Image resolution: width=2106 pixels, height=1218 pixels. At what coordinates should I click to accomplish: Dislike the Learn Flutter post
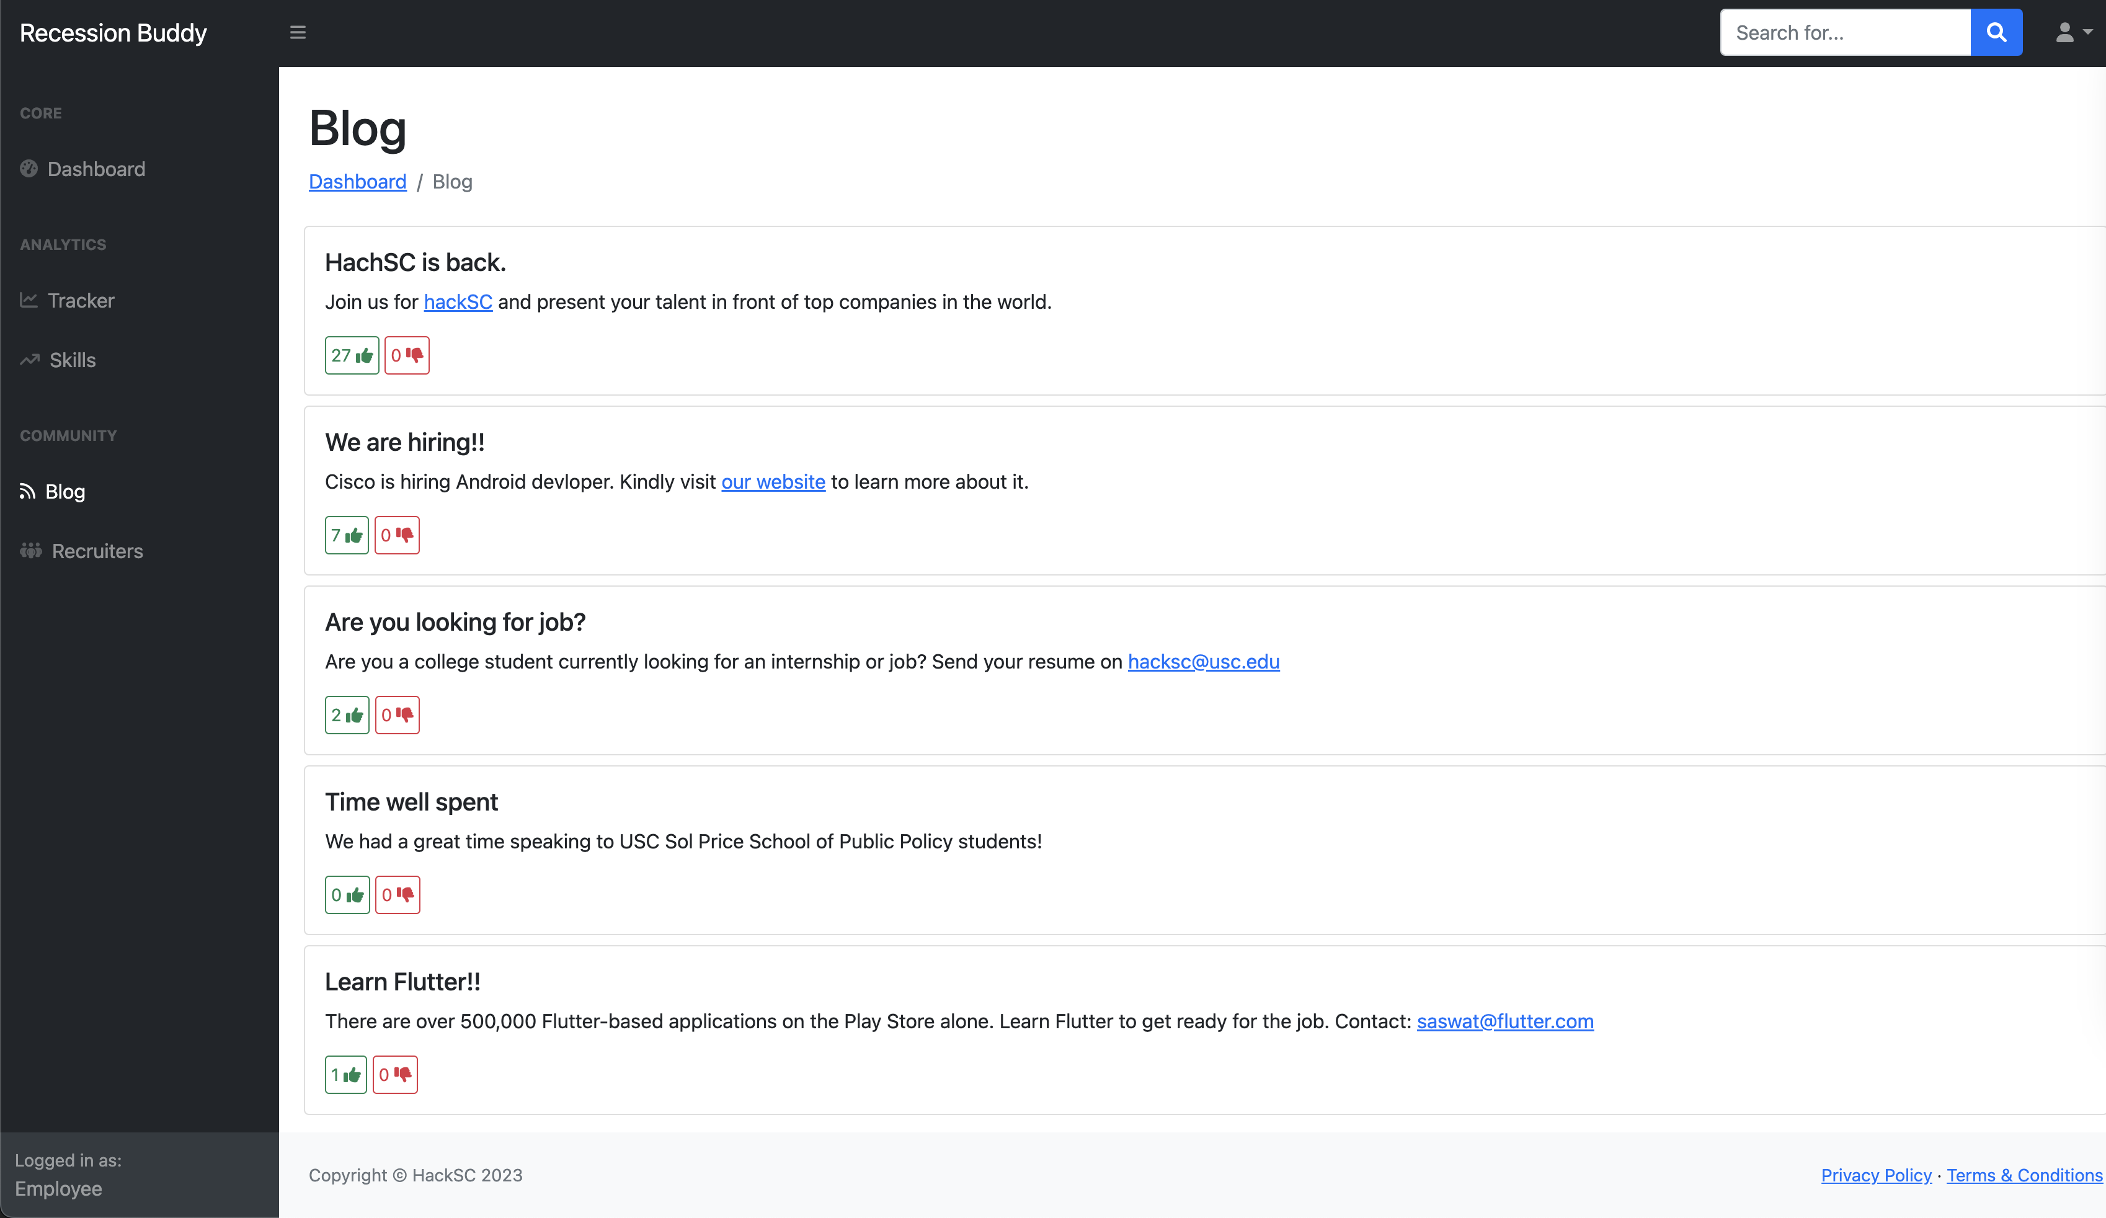[x=394, y=1074]
